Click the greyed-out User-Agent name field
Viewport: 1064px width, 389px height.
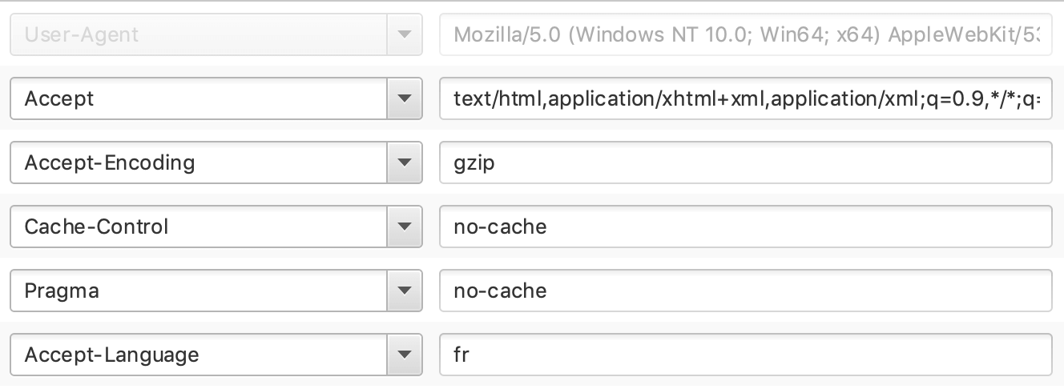pyautogui.click(x=198, y=34)
